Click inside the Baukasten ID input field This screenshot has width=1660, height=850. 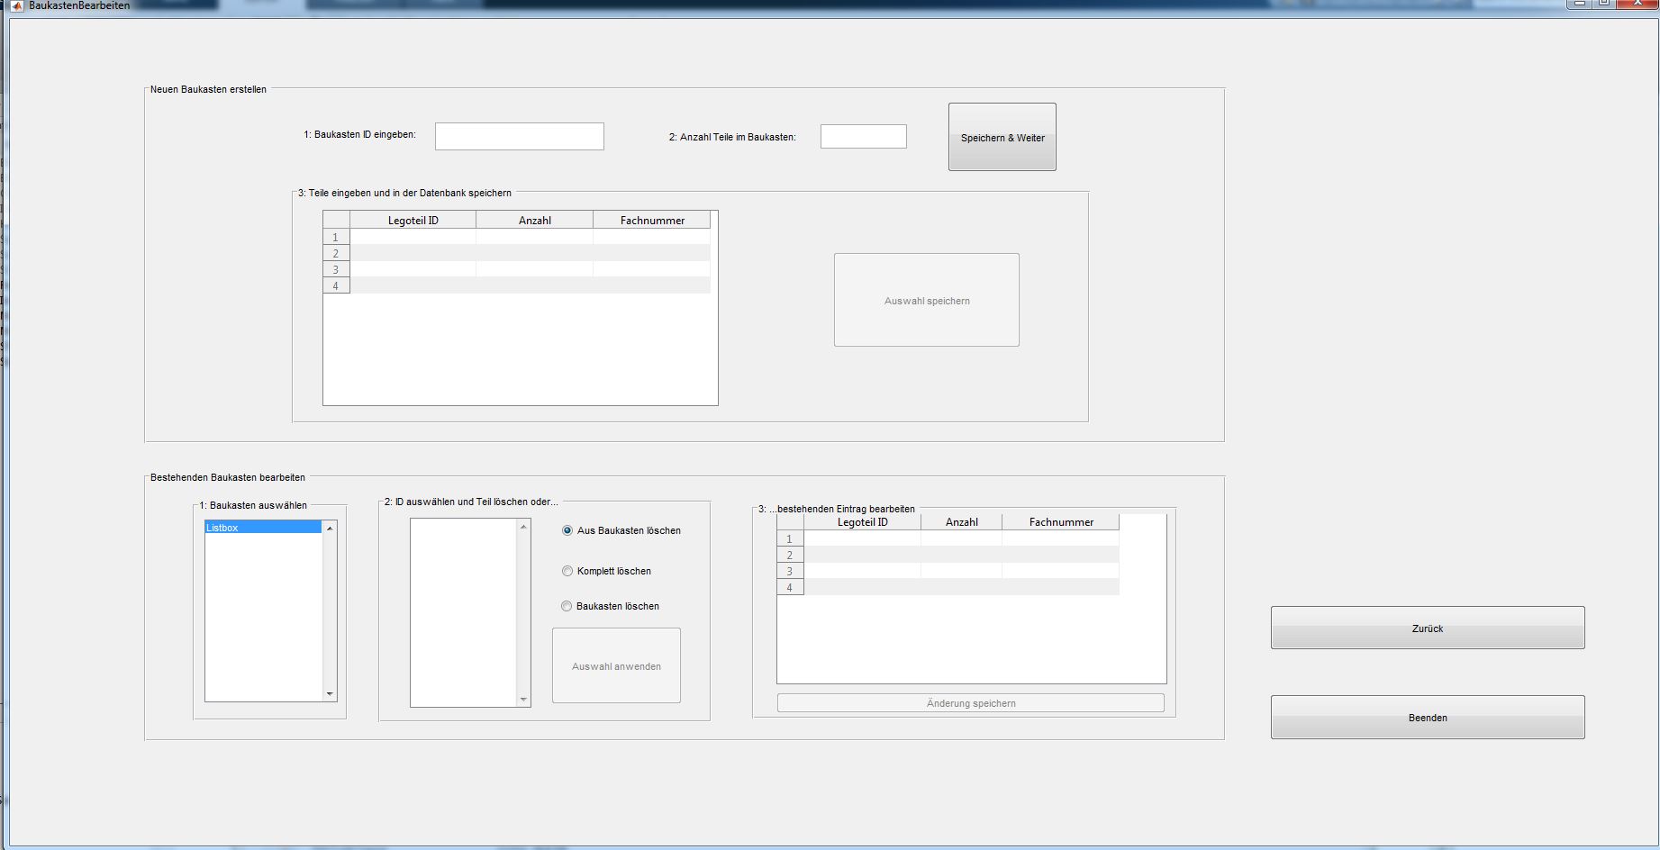519,136
